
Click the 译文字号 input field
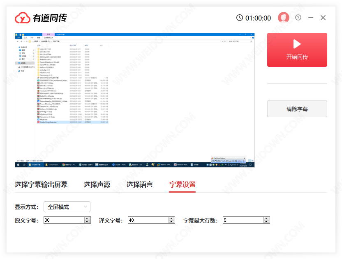[148, 220]
